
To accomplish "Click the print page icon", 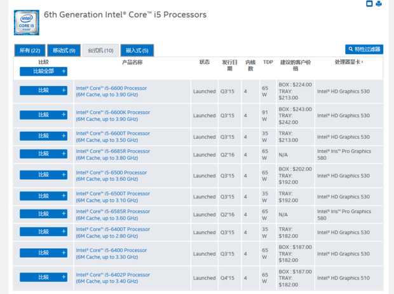I will (379, 4).
